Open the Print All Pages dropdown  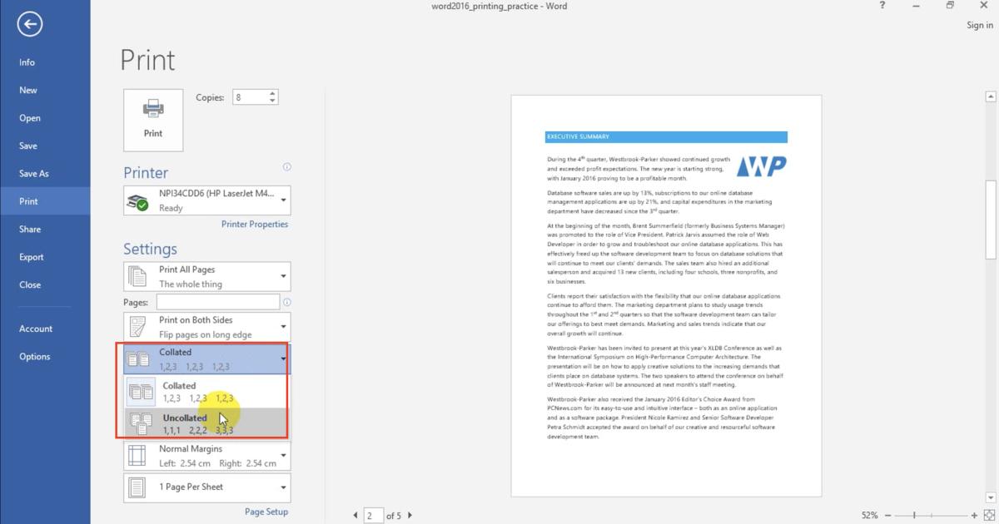(207, 276)
